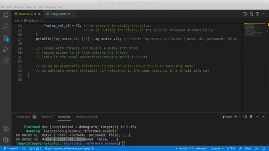The image size is (269, 151).
Task: Open the File menu
Action: point(3,7)
